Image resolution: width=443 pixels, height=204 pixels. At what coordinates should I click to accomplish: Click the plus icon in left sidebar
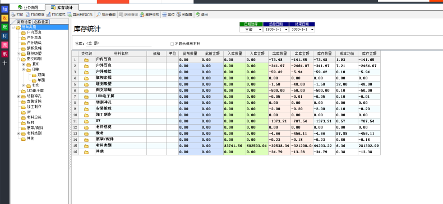point(4,63)
